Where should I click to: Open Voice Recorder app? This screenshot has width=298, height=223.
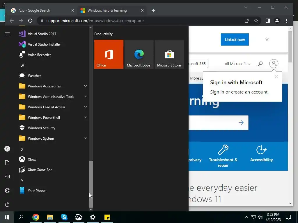52,55
